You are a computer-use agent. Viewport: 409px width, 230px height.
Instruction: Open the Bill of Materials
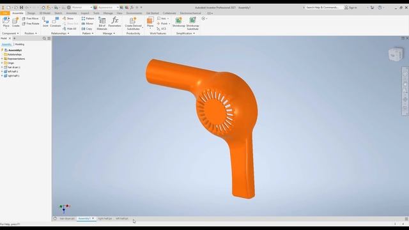coord(102,23)
